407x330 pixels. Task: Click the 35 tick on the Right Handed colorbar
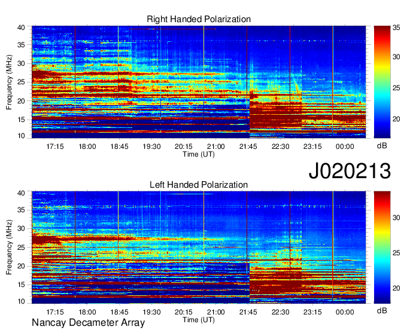[396, 27]
